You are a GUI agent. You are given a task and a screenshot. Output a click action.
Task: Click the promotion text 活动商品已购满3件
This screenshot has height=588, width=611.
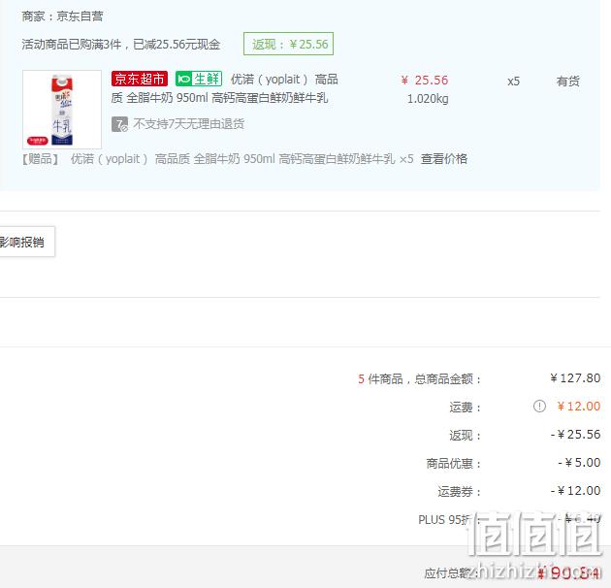pyautogui.click(x=72, y=45)
